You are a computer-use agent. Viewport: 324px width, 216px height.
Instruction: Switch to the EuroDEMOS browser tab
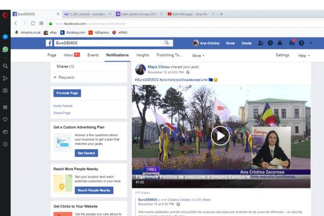coord(34,14)
